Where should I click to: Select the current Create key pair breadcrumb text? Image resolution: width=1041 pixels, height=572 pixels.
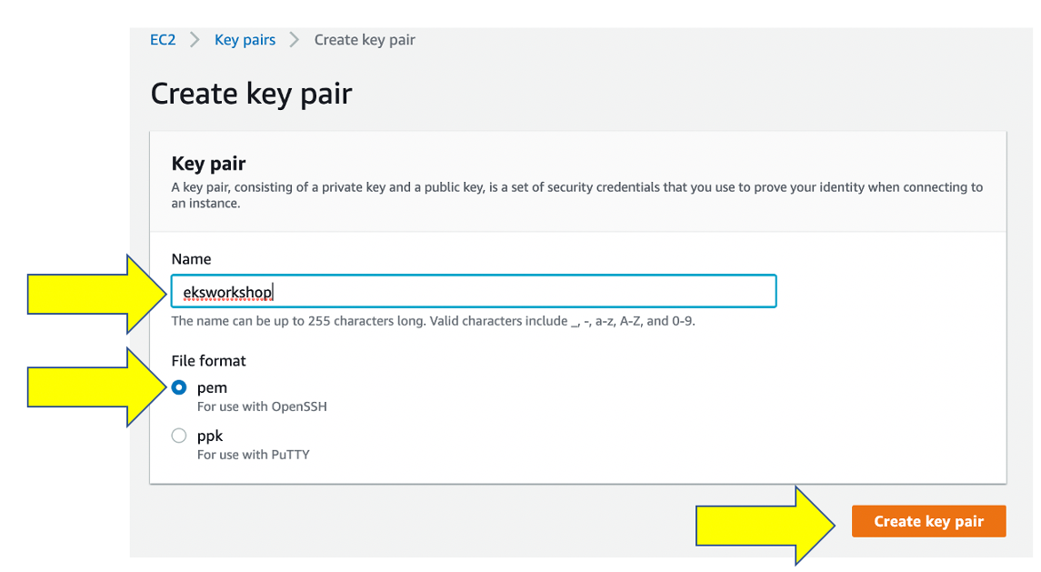click(x=365, y=40)
